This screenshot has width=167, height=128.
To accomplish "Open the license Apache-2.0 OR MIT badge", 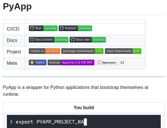I will point(71,62).
